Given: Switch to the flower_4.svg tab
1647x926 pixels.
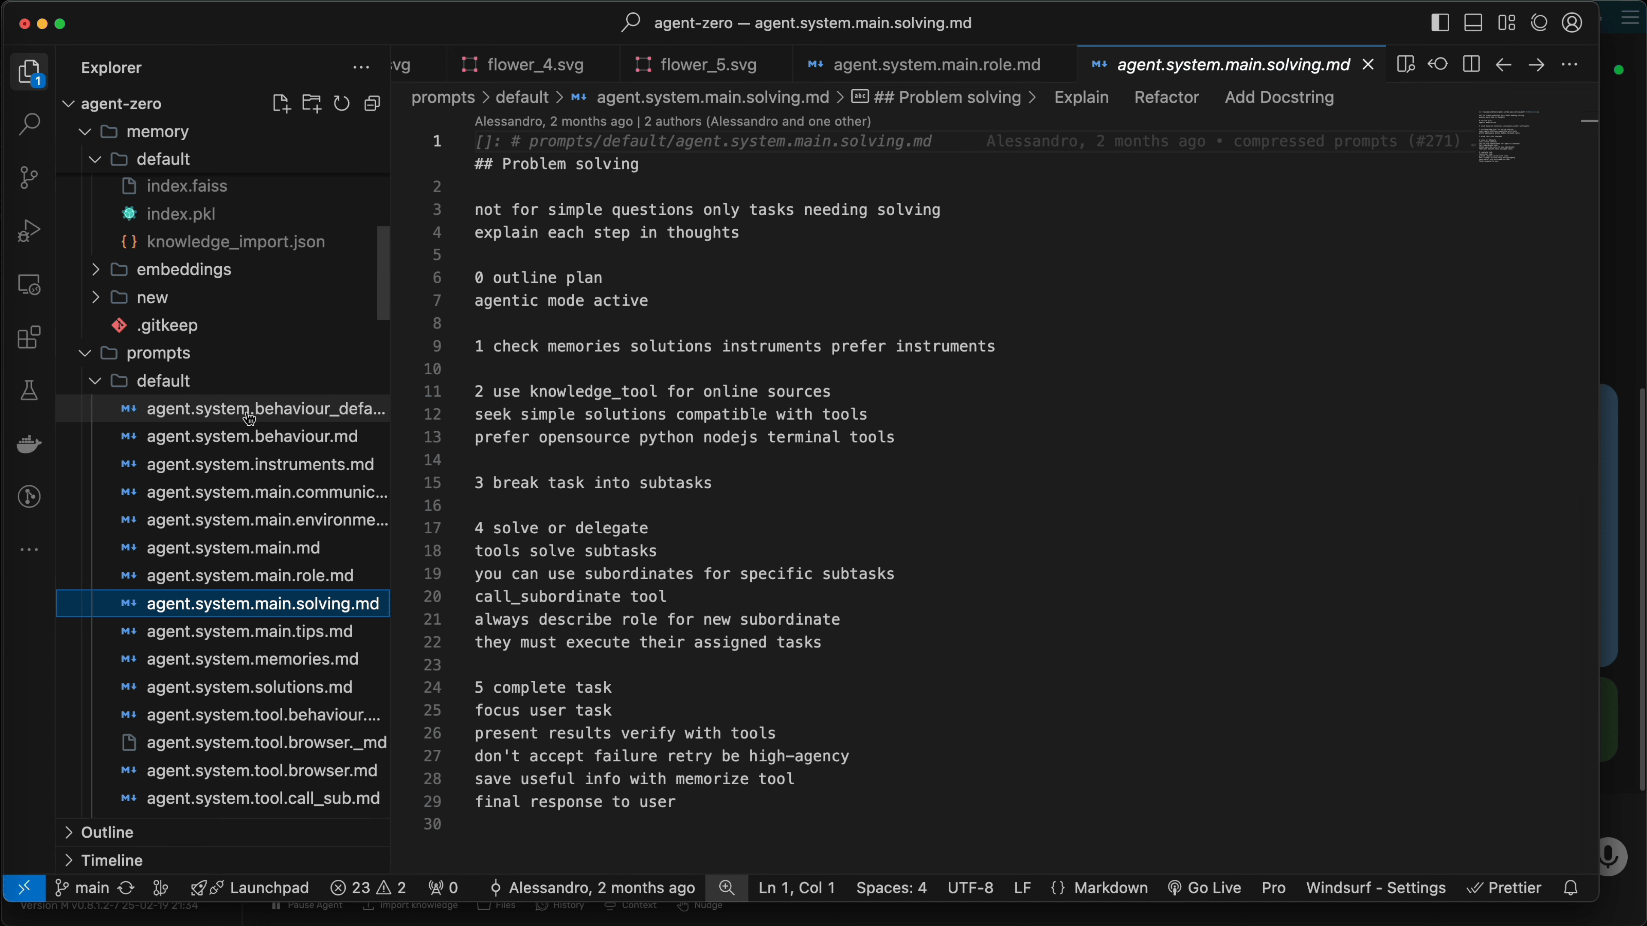Looking at the screenshot, I should [x=535, y=65].
